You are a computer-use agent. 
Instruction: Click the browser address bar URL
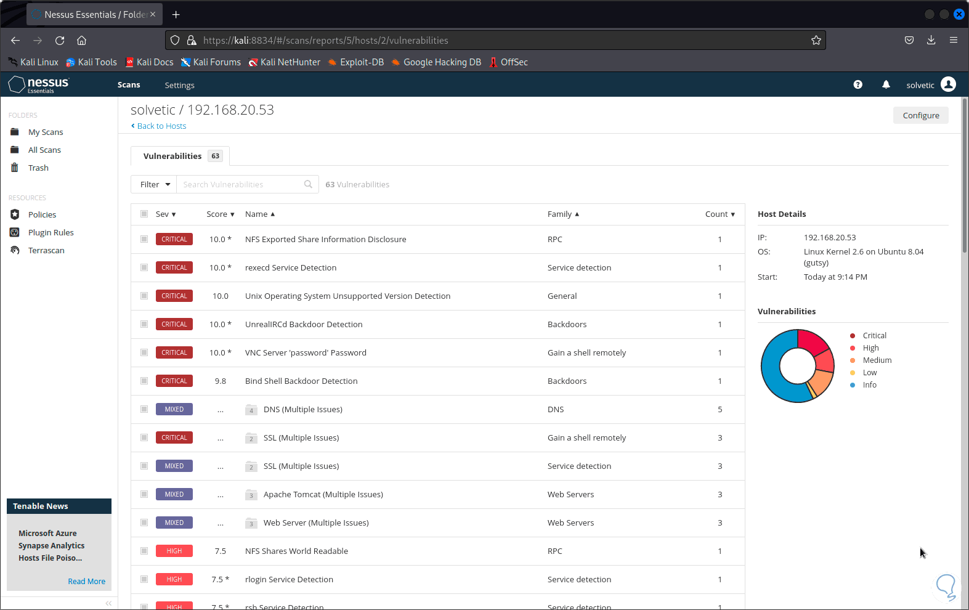326,40
